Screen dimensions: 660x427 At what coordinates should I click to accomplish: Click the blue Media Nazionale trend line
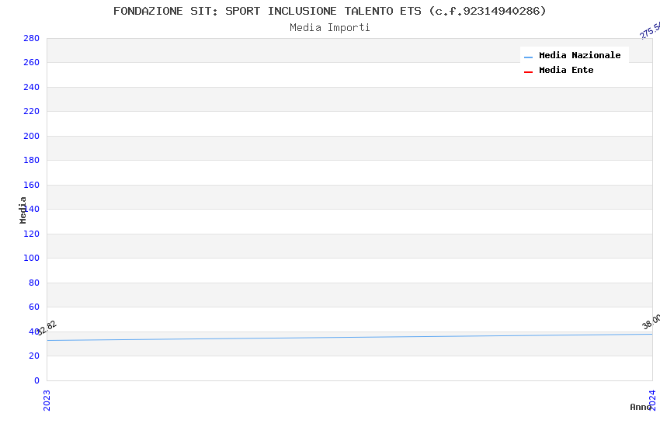click(x=349, y=337)
